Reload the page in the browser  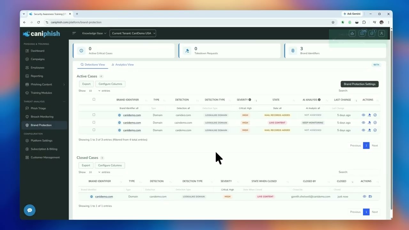(x=38, y=22)
